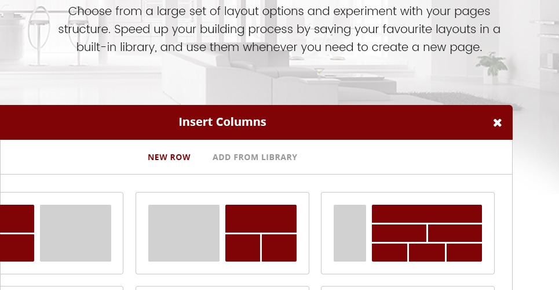Open the ADD FROM LIBRARY tab
Image resolution: width=559 pixels, height=290 pixels.
[255, 157]
